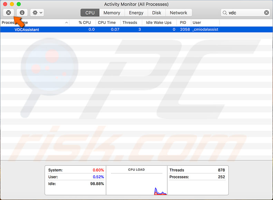
Task: Sort by User column
Action: (197, 22)
